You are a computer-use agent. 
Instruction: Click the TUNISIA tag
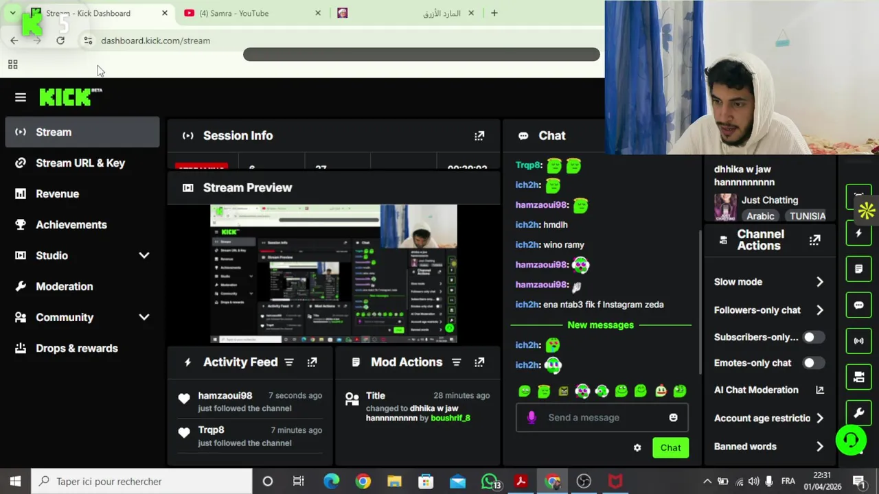(x=808, y=216)
